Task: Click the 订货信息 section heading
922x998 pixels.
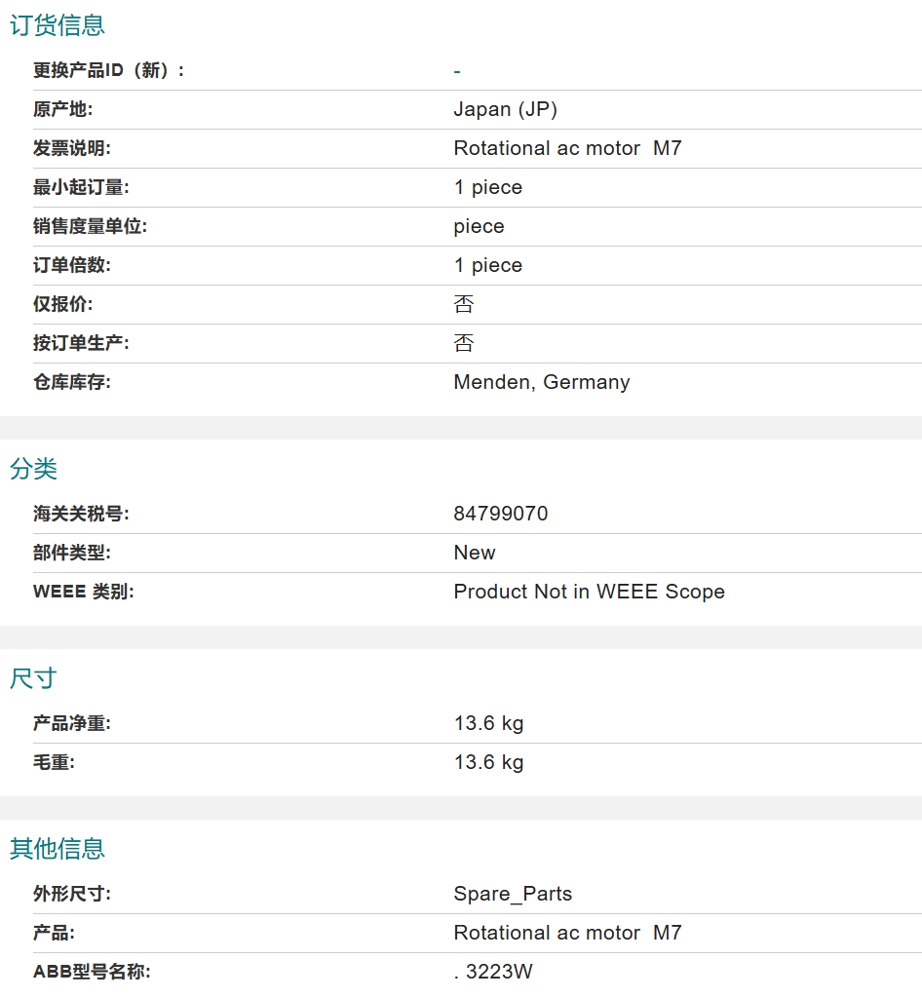Action: click(x=58, y=25)
